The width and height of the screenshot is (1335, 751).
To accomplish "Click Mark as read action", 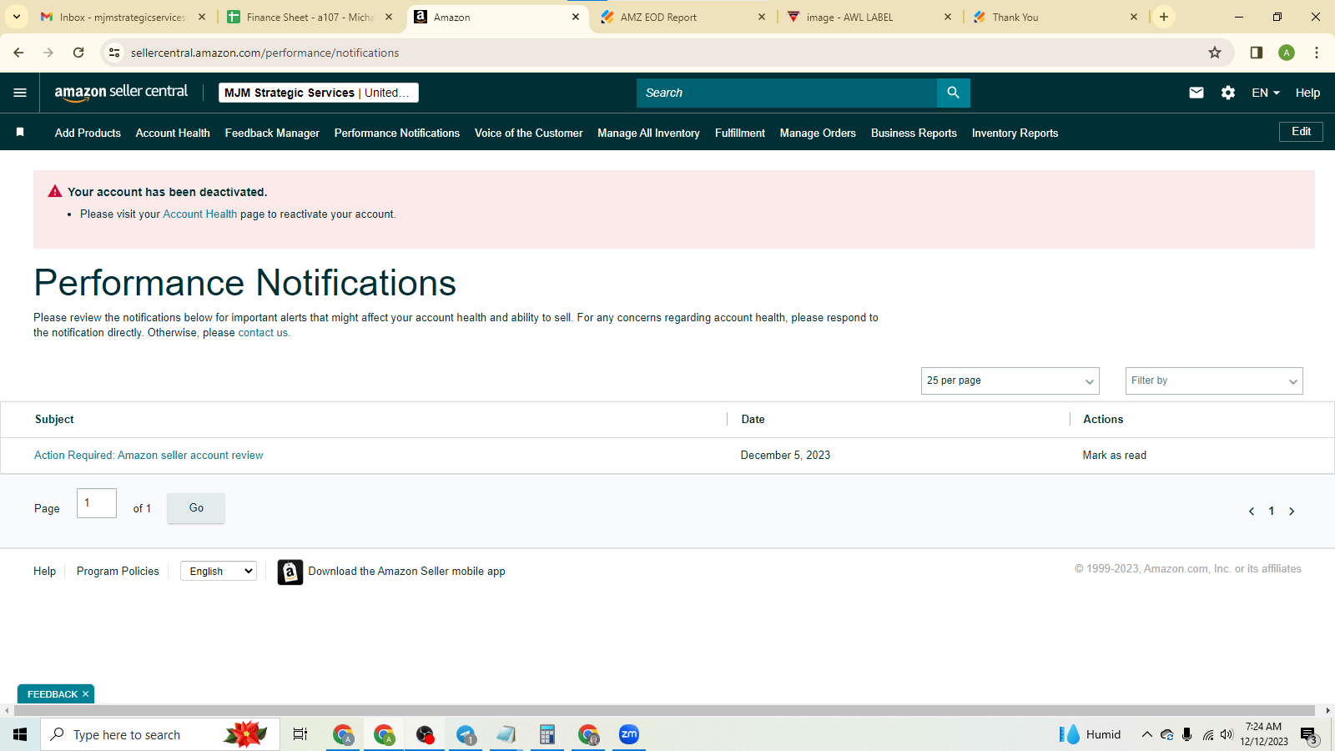I will coord(1114,455).
